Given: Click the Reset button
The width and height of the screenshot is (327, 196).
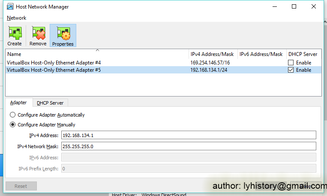Looking at the screenshot, I should (x=21, y=186).
